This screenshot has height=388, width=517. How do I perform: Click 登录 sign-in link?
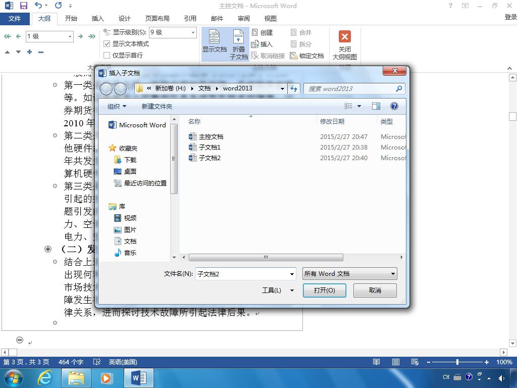tap(510, 17)
